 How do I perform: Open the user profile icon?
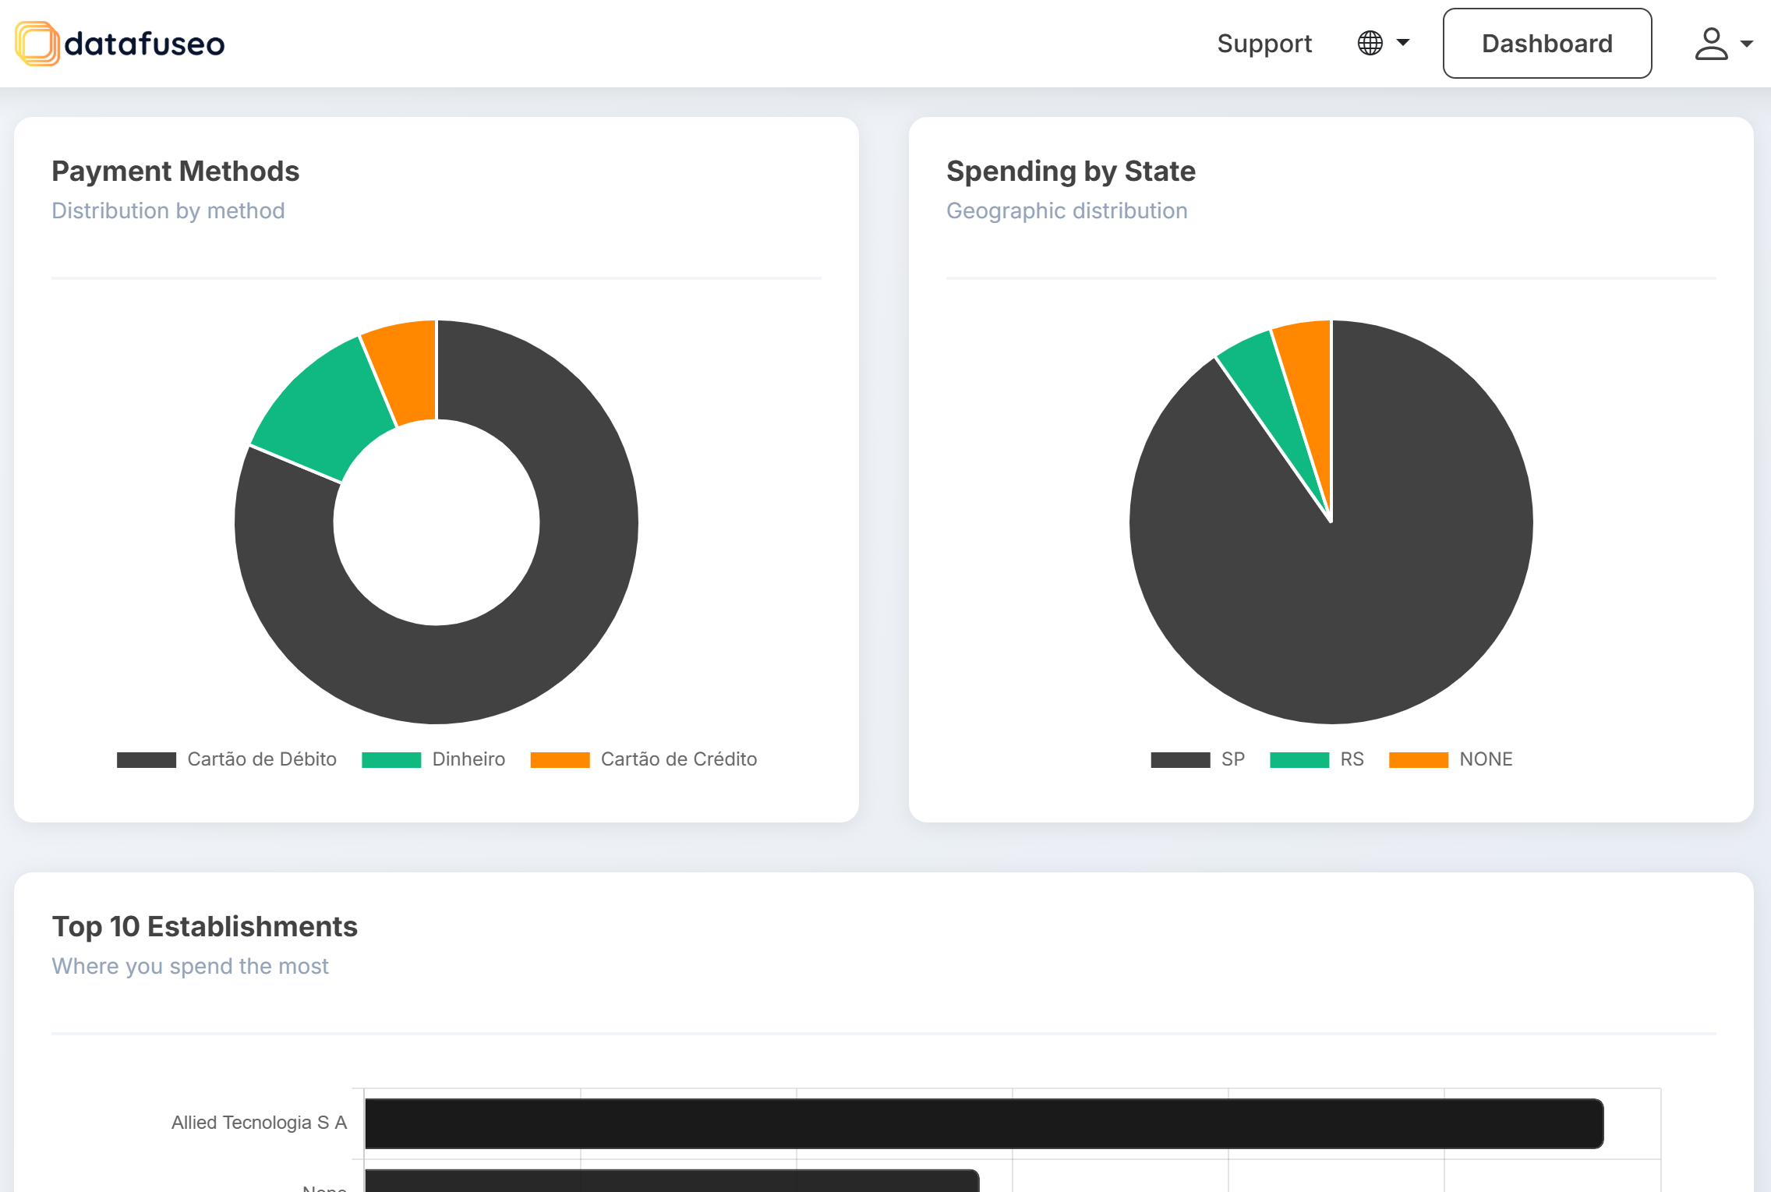click(x=1711, y=44)
